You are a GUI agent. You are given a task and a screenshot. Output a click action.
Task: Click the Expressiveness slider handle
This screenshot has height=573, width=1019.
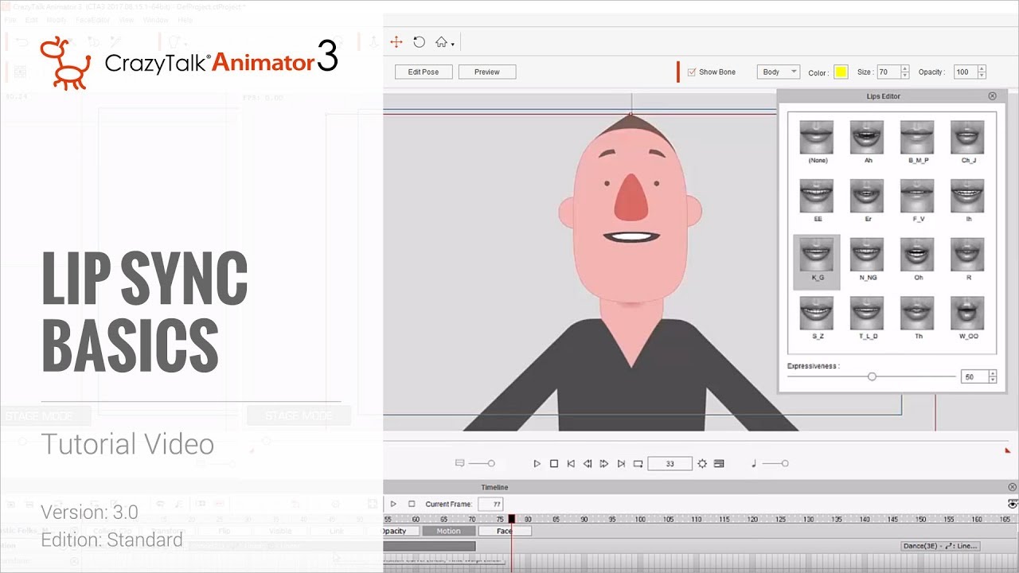pyautogui.click(x=872, y=376)
